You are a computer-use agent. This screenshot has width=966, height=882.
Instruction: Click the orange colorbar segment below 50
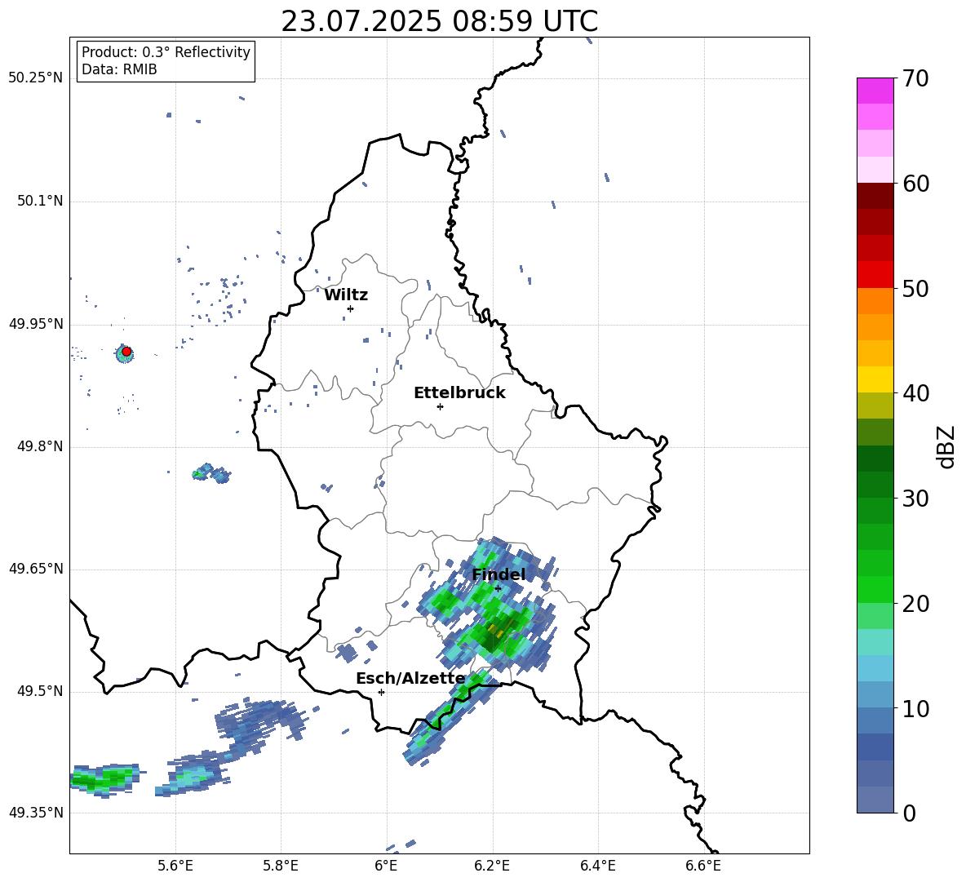[875, 301]
